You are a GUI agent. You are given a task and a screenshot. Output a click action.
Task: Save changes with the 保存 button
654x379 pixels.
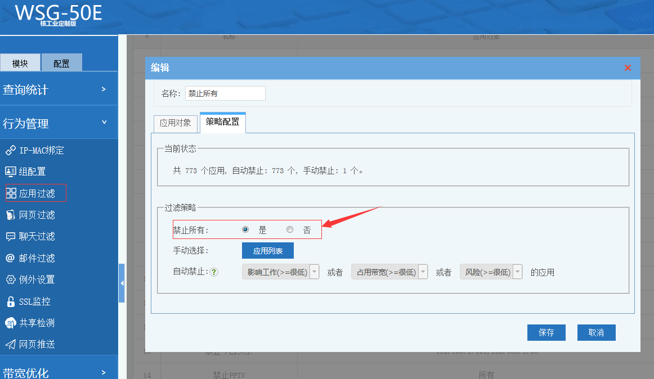[x=546, y=332]
